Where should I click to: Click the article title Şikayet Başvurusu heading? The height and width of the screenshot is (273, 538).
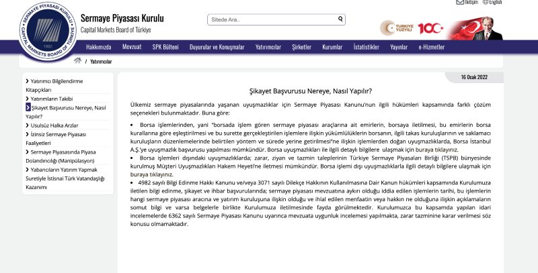pyautogui.click(x=311, y=91)
